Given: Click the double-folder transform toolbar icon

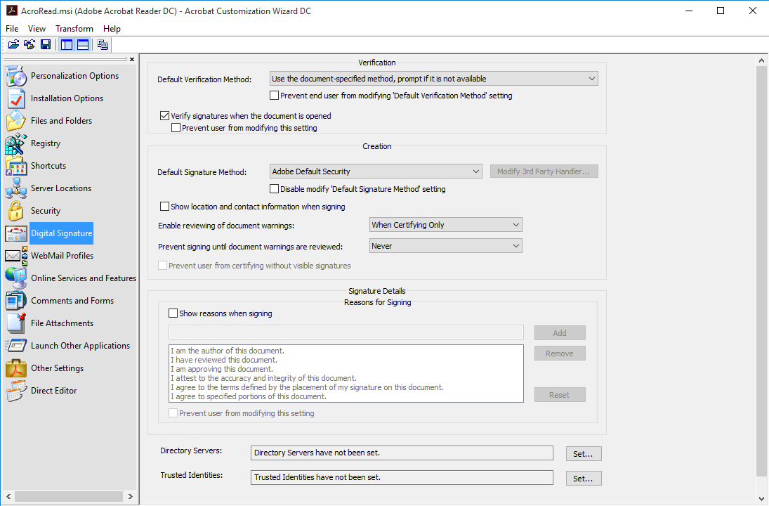Looking at the screenshot, I should [x=29, y=45].
